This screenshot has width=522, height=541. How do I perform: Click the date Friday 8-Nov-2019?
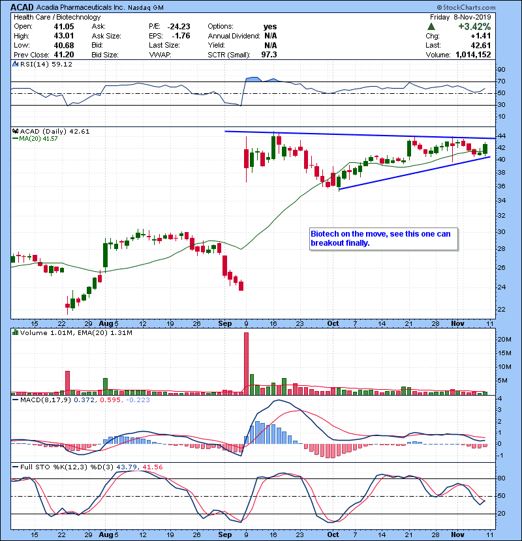(461, 17)
